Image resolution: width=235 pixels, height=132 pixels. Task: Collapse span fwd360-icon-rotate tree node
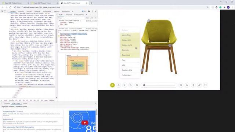click(17, 85)
